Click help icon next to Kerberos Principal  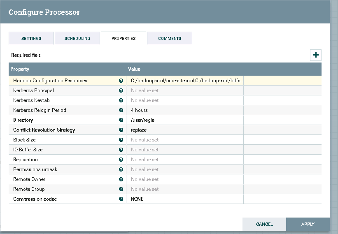point(121,90)
